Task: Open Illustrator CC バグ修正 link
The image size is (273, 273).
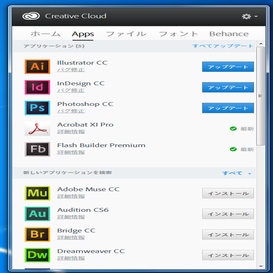Action: click(71, 70)
